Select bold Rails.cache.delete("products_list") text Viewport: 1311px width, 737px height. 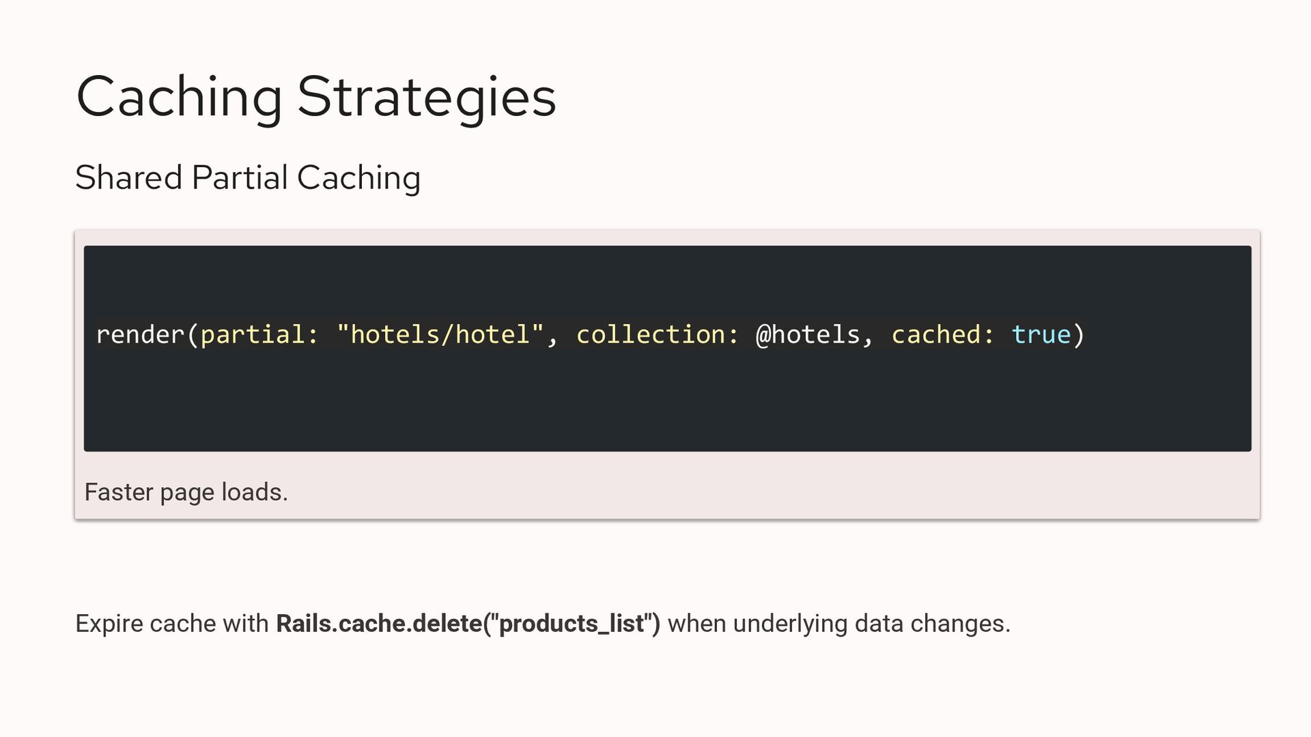pos(468,624)
